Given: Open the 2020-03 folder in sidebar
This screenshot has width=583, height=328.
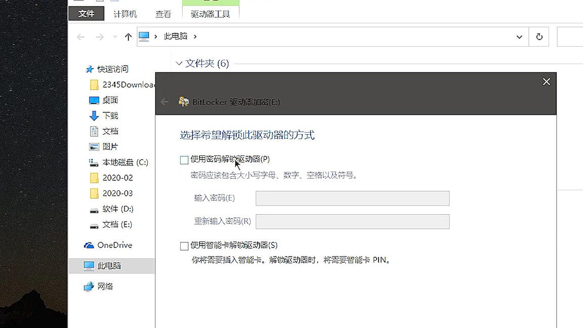Looking at the screenshot, I should tap(117, 193).
